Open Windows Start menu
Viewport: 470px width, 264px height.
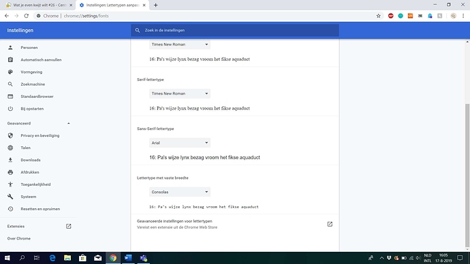(7, 258)
